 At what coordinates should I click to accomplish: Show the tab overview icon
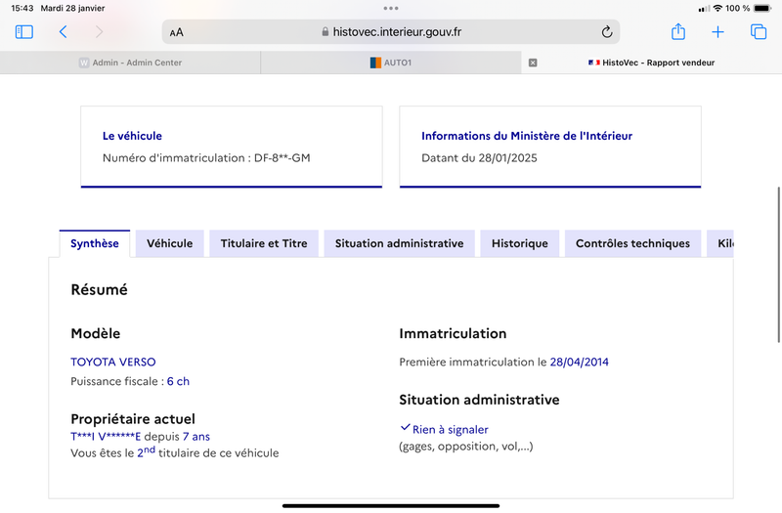(x=759, y=32)
